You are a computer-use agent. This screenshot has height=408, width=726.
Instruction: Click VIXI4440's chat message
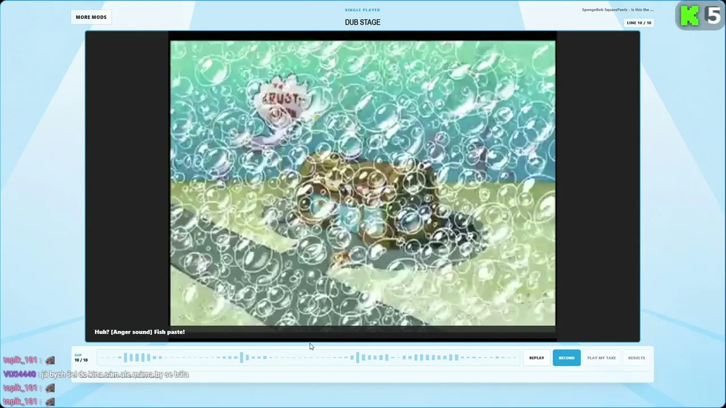(x=96, y=374)
